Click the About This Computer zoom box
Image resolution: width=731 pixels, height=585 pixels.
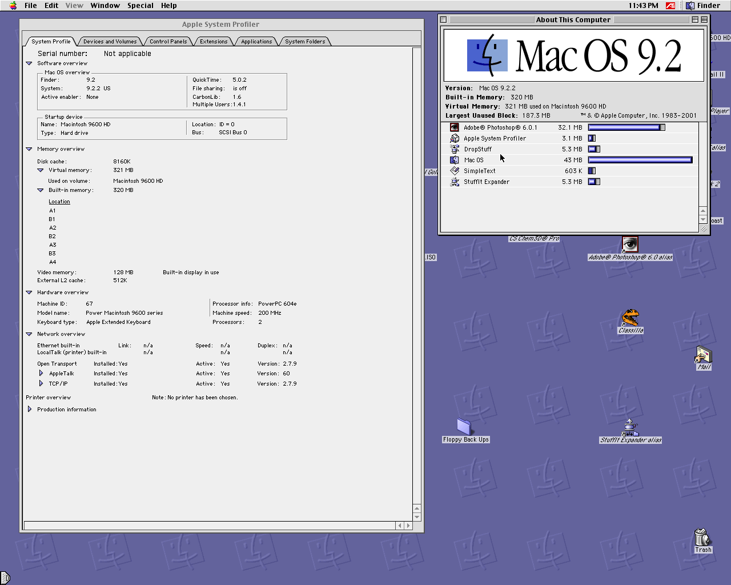click(695, 19)
